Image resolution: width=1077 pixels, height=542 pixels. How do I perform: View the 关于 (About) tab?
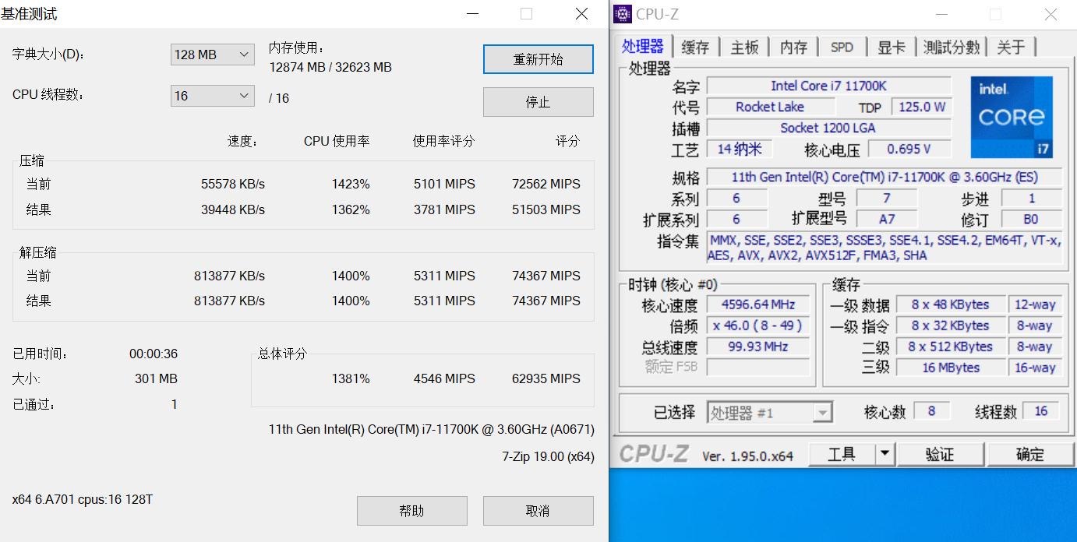tap(1011, 47)
